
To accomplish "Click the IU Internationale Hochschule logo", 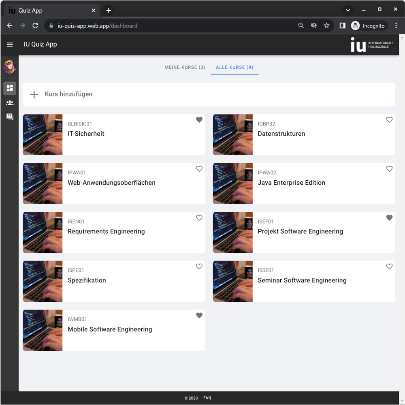I will coord(372,45).
